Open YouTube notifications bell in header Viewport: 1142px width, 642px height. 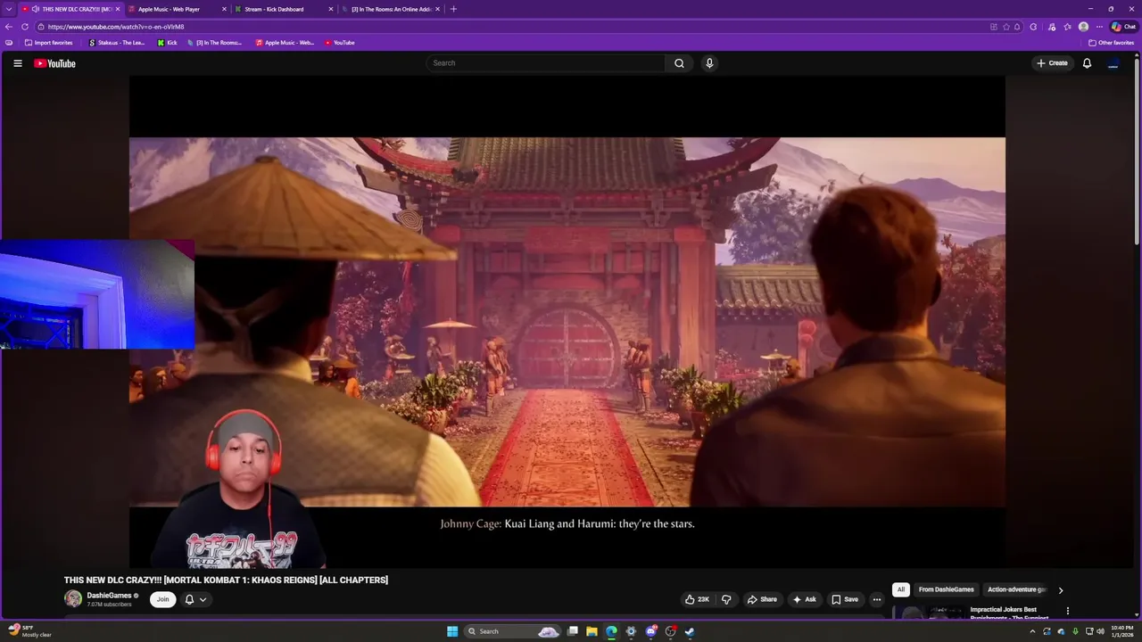[x=1087, y=63]
